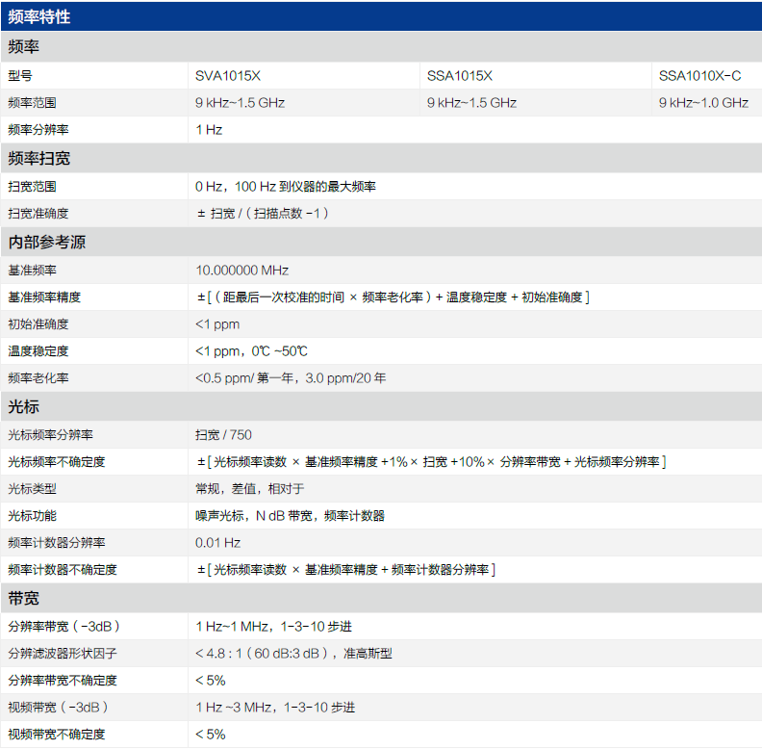Image resolution: width=762 pixels, height=749 pixels.
Task: Click the 温度稳定度 row label
Action: tap(38, 351)
